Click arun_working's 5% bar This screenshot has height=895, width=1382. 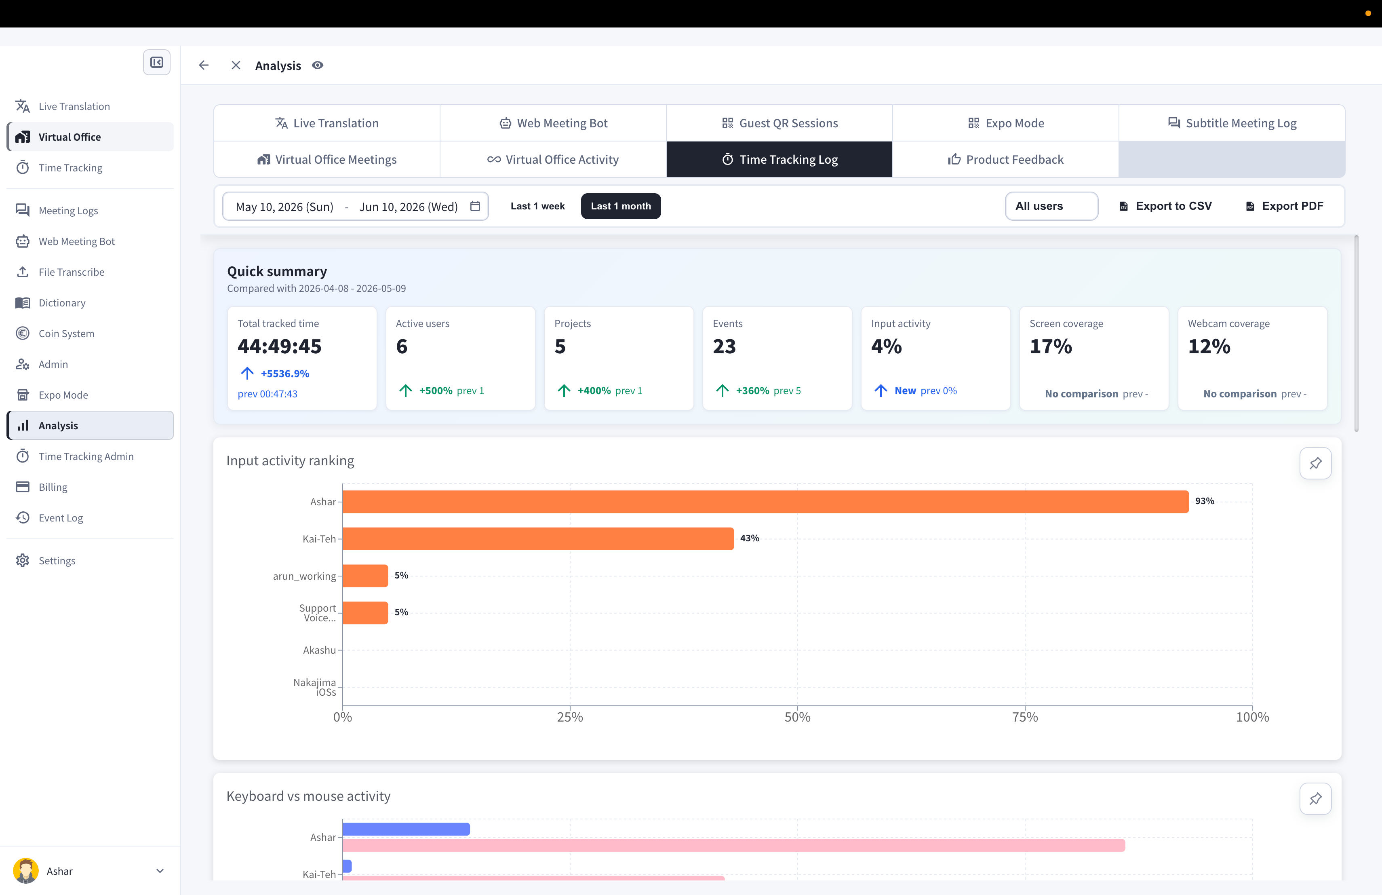[365, 576]
